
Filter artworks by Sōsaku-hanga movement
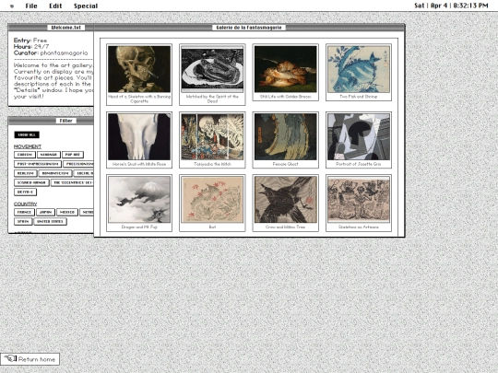(x=31, y=182)
